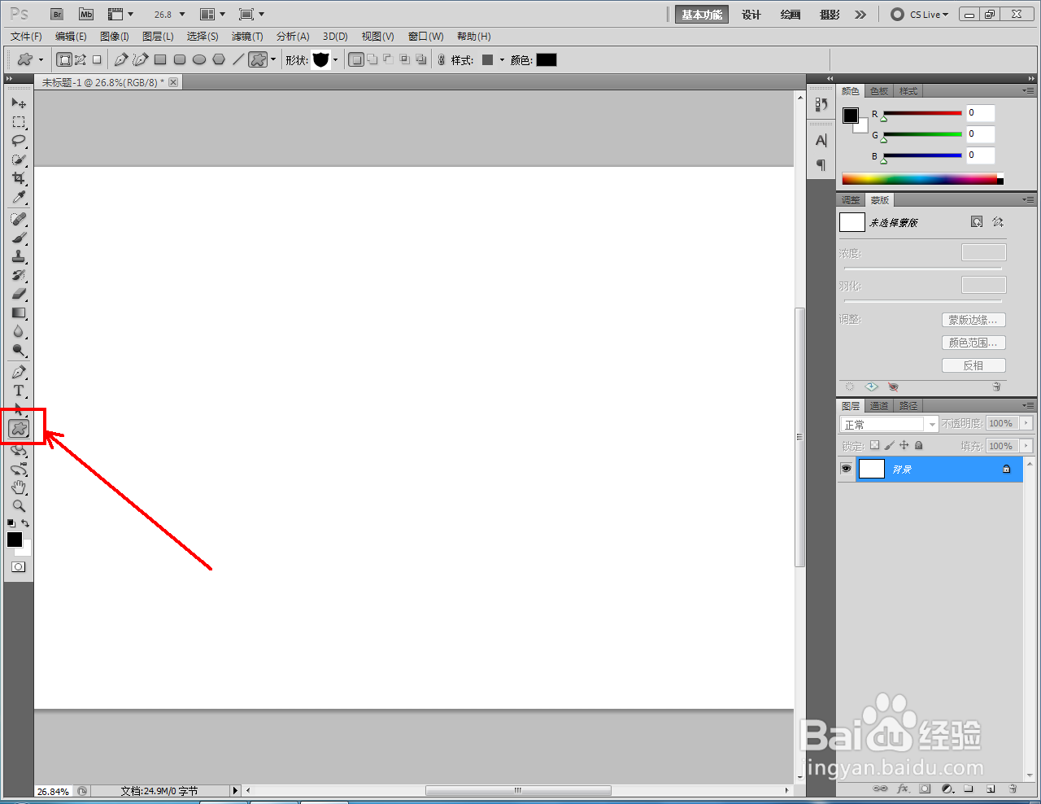Enable Fill Pixels drawing mode

click(97, 59)
